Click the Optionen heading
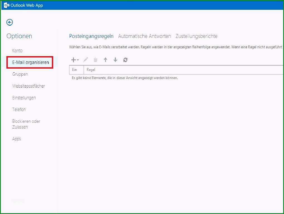 tap(19, 36)
